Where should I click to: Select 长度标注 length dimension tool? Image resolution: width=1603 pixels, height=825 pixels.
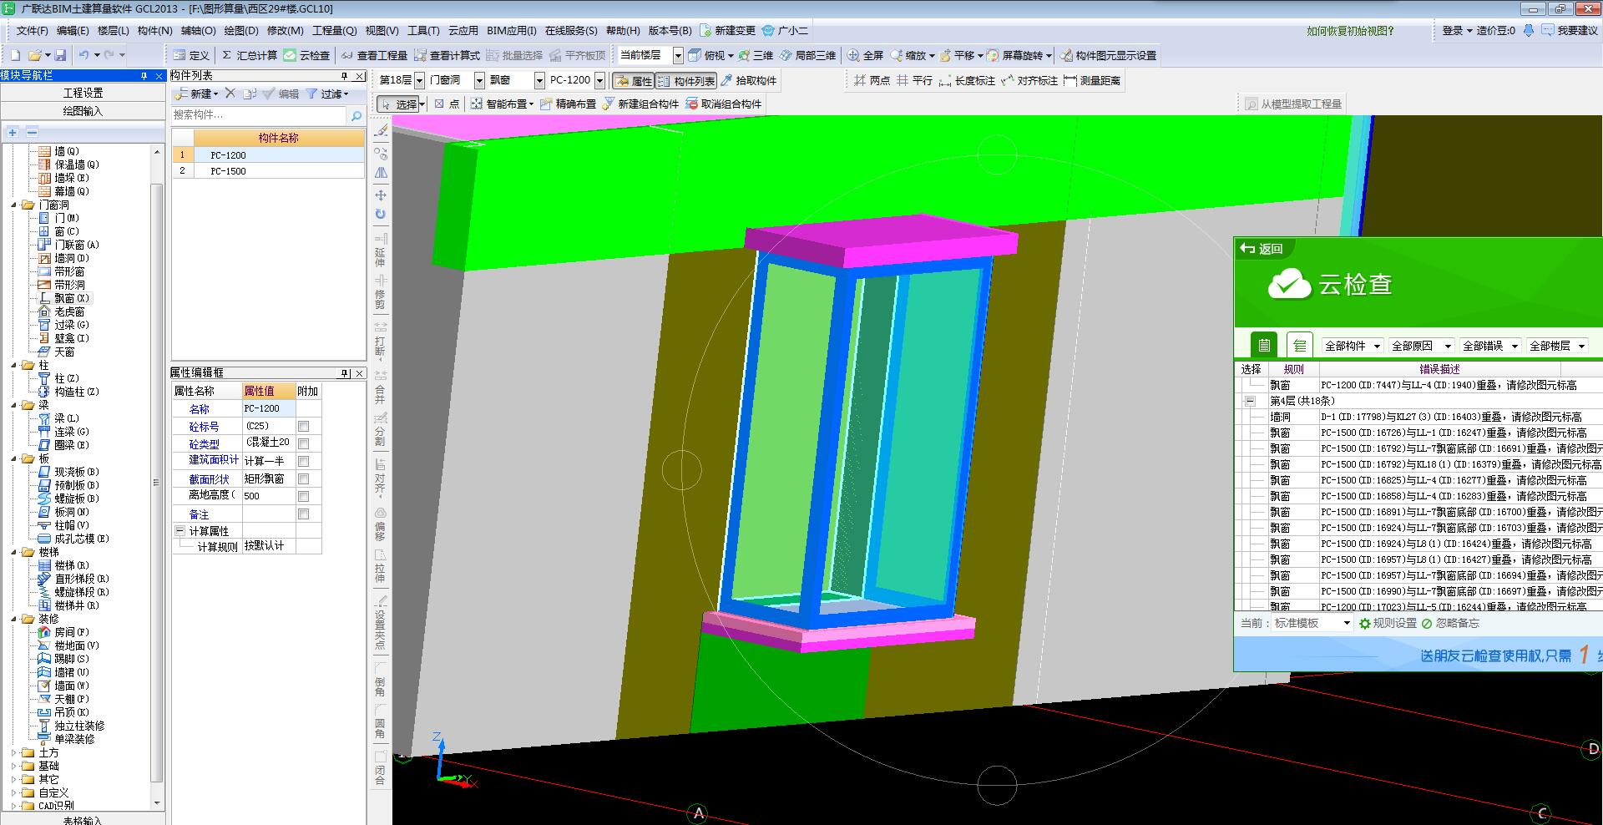[x=968, y=80]
